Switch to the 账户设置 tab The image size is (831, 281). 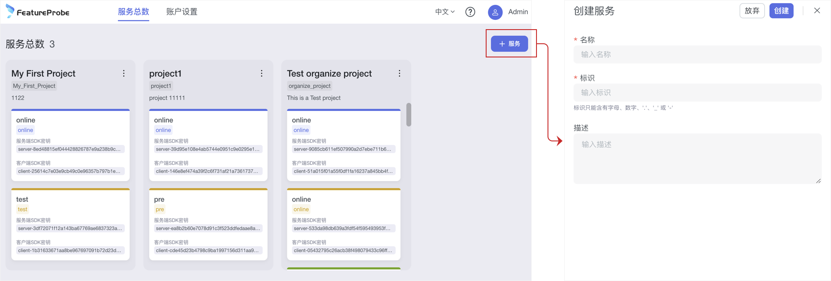pyautogui.click(x=181, y=12)
